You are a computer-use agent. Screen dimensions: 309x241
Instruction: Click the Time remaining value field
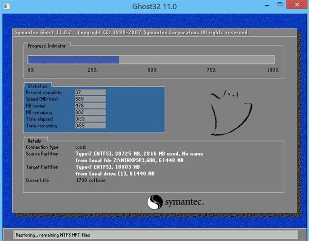click(90, 126)
